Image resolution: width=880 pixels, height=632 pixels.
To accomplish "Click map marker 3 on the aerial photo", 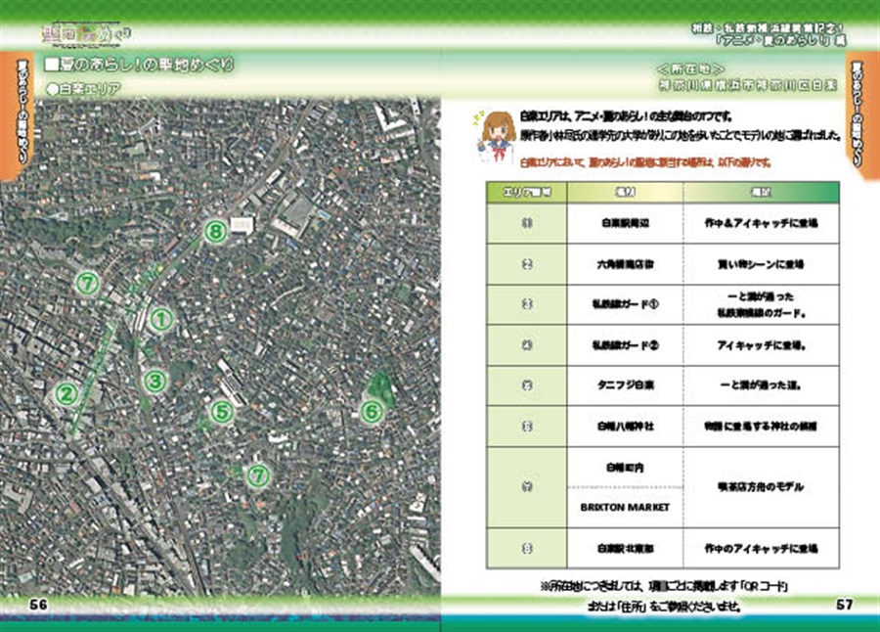I will point(154,382).
